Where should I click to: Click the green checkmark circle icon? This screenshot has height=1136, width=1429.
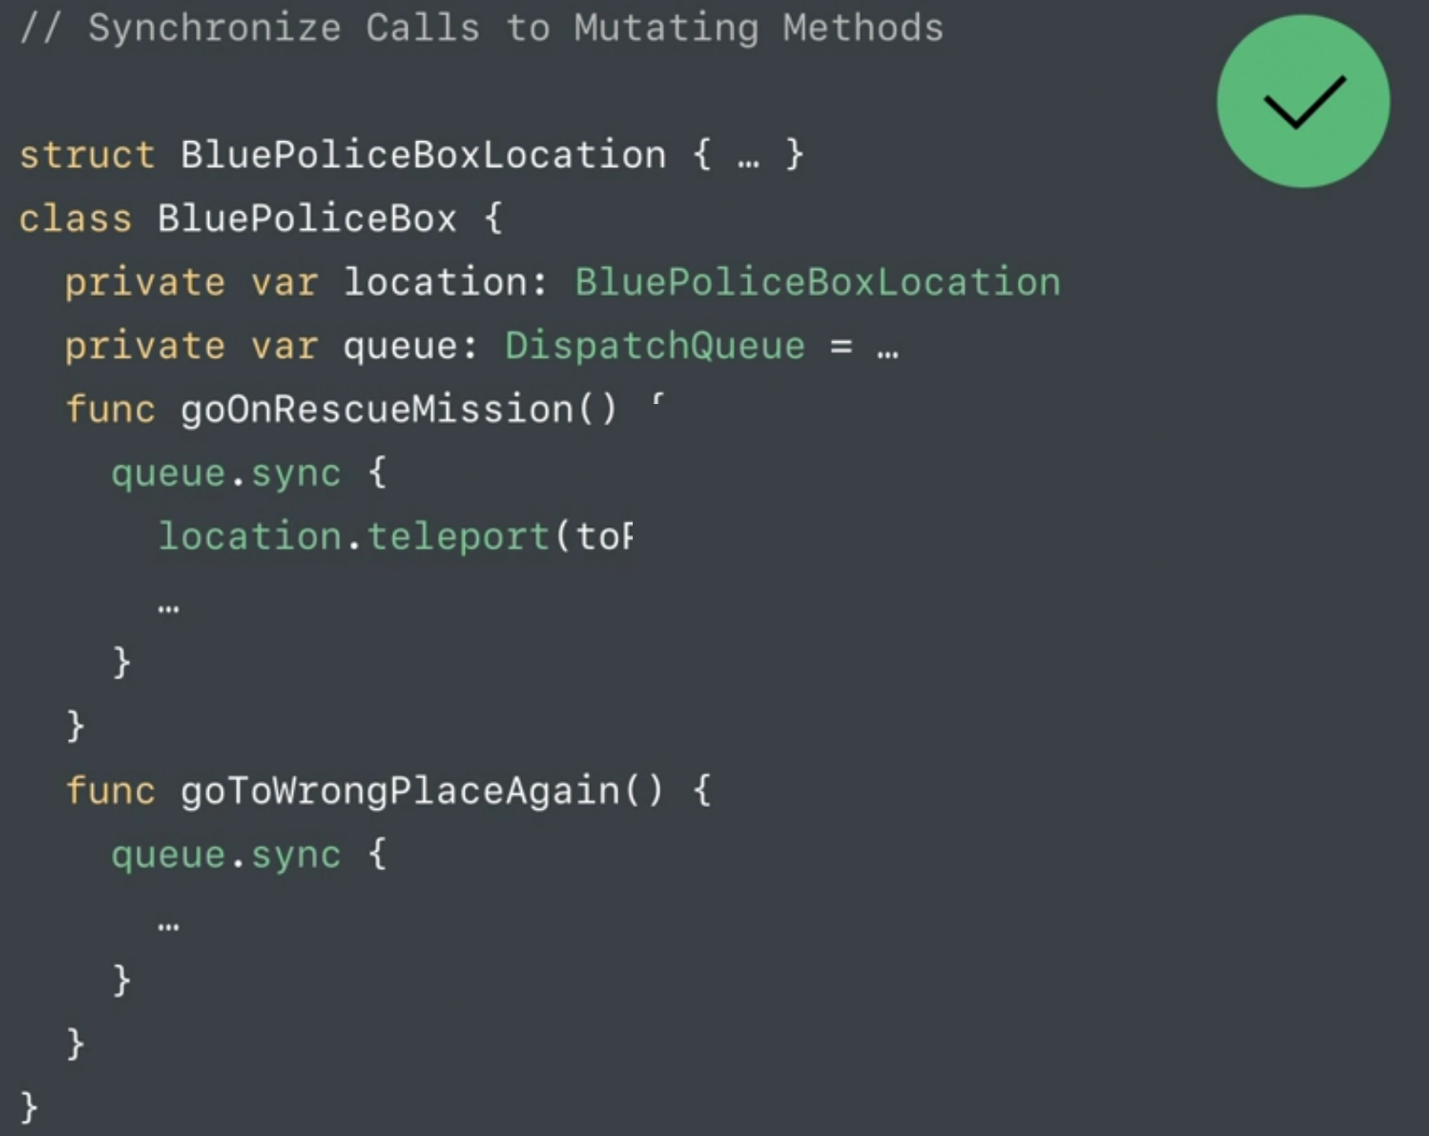pyautogui.click(x=1302, y=101)
